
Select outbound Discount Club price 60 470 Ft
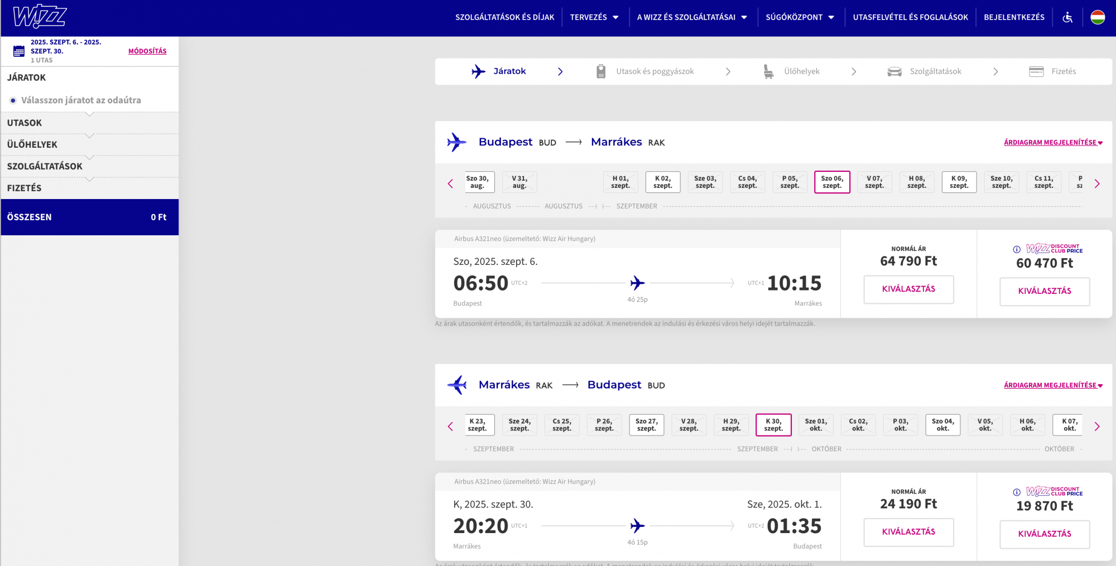point(1045,291)
